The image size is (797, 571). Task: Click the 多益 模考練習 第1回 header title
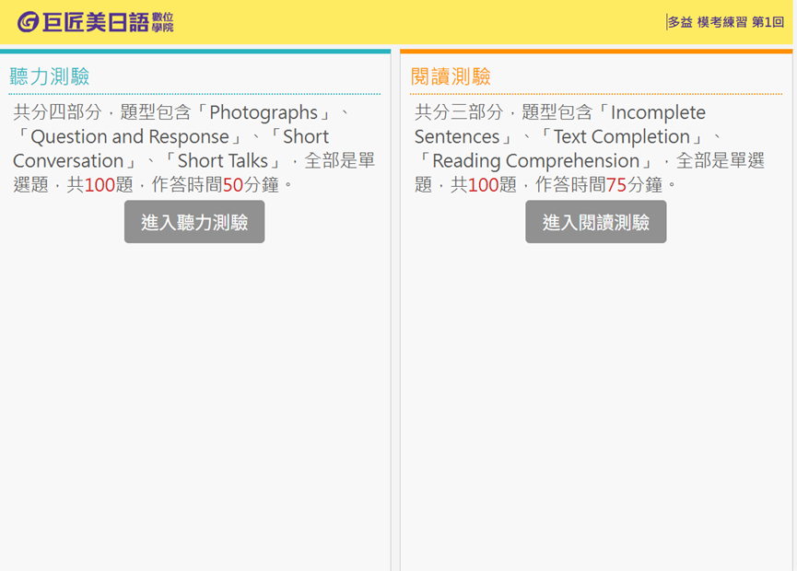point(726,22)
